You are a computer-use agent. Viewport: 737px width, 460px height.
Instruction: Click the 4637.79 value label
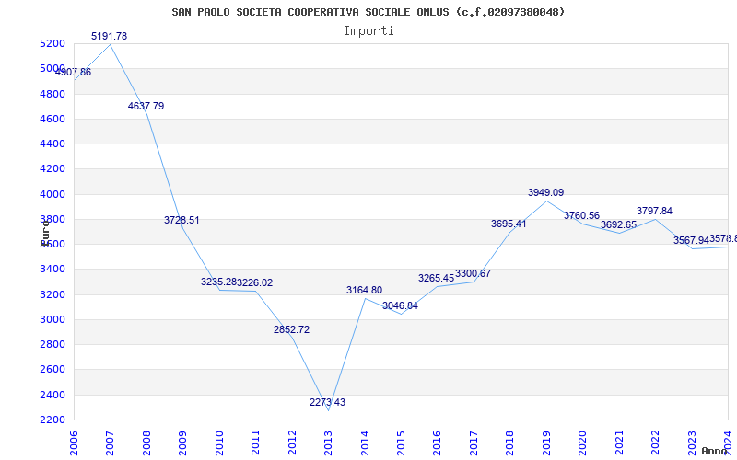click(x=146, y=106)
